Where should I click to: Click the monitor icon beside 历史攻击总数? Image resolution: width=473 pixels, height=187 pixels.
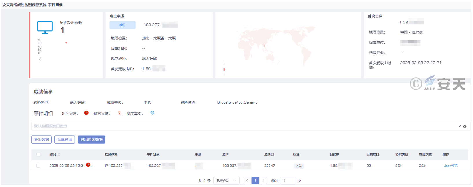pyautogui.click(x=45, y=27)
